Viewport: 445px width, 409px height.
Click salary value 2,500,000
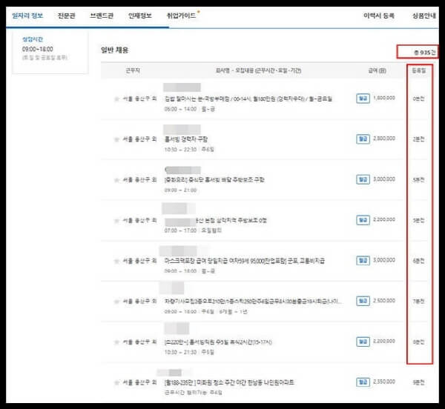[x=384, y=300]
